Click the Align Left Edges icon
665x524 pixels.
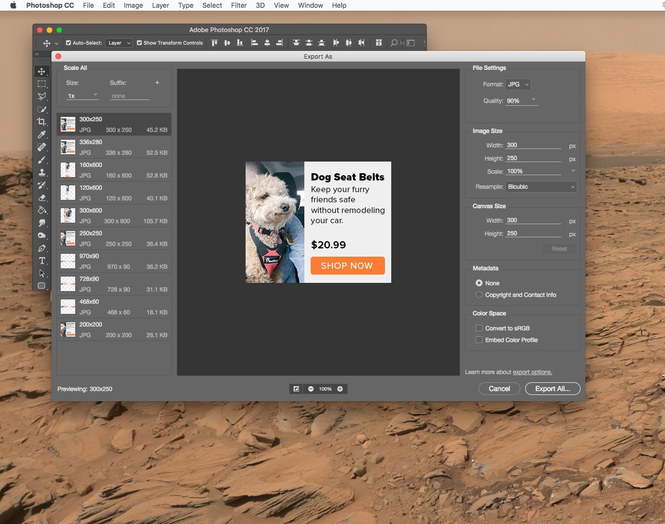254,43
